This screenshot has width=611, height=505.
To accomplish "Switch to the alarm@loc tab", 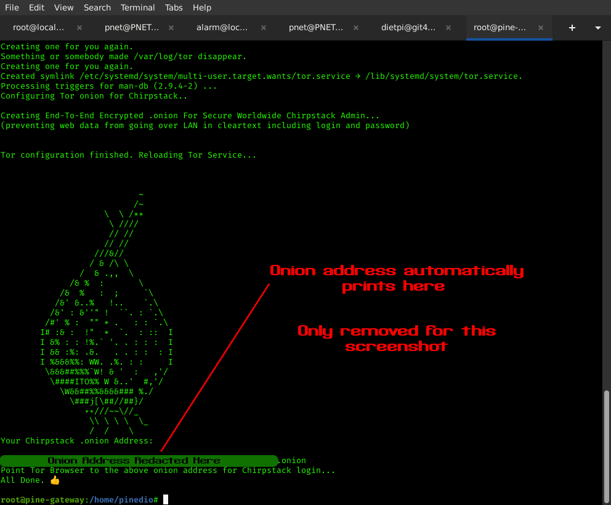I will [222, 28].
